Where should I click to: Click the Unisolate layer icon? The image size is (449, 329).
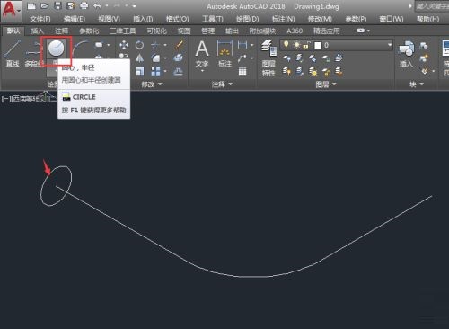click(x=300, y=71)
